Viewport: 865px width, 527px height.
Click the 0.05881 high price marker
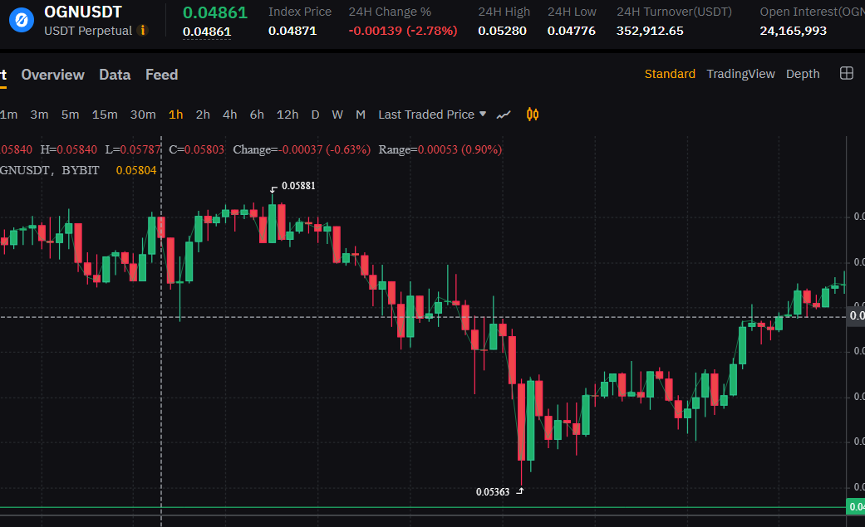point(297,186)
